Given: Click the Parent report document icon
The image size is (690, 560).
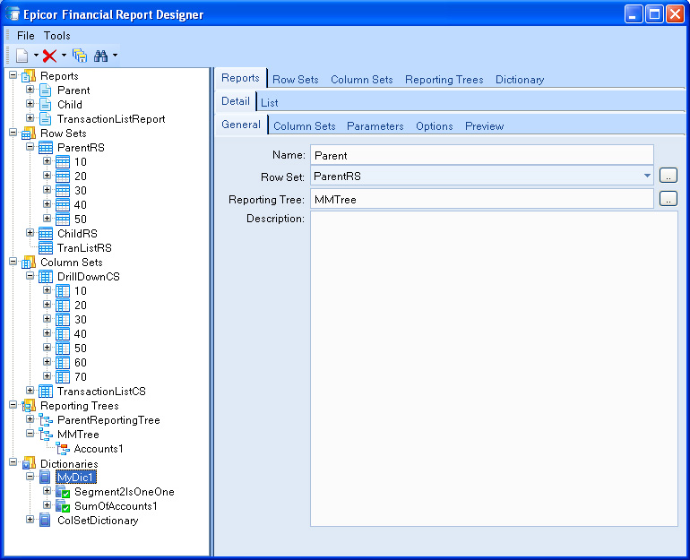Looking at the screenshot, I should (46, 90).
